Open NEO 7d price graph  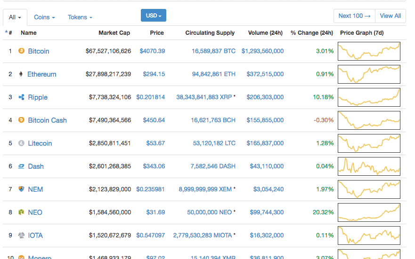pyautogui.click(x=369, y=212)
